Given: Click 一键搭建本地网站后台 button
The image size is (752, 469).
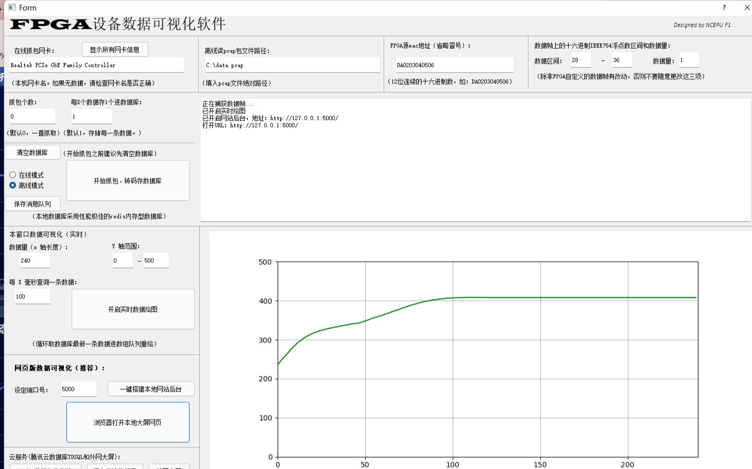Looking at the screenshot, I should [151, 389].
